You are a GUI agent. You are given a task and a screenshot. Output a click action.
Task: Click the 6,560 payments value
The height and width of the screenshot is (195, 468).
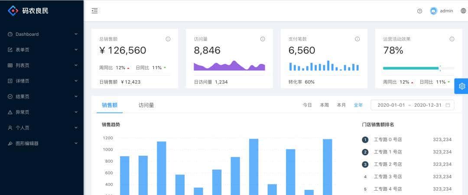click(302, 50)
